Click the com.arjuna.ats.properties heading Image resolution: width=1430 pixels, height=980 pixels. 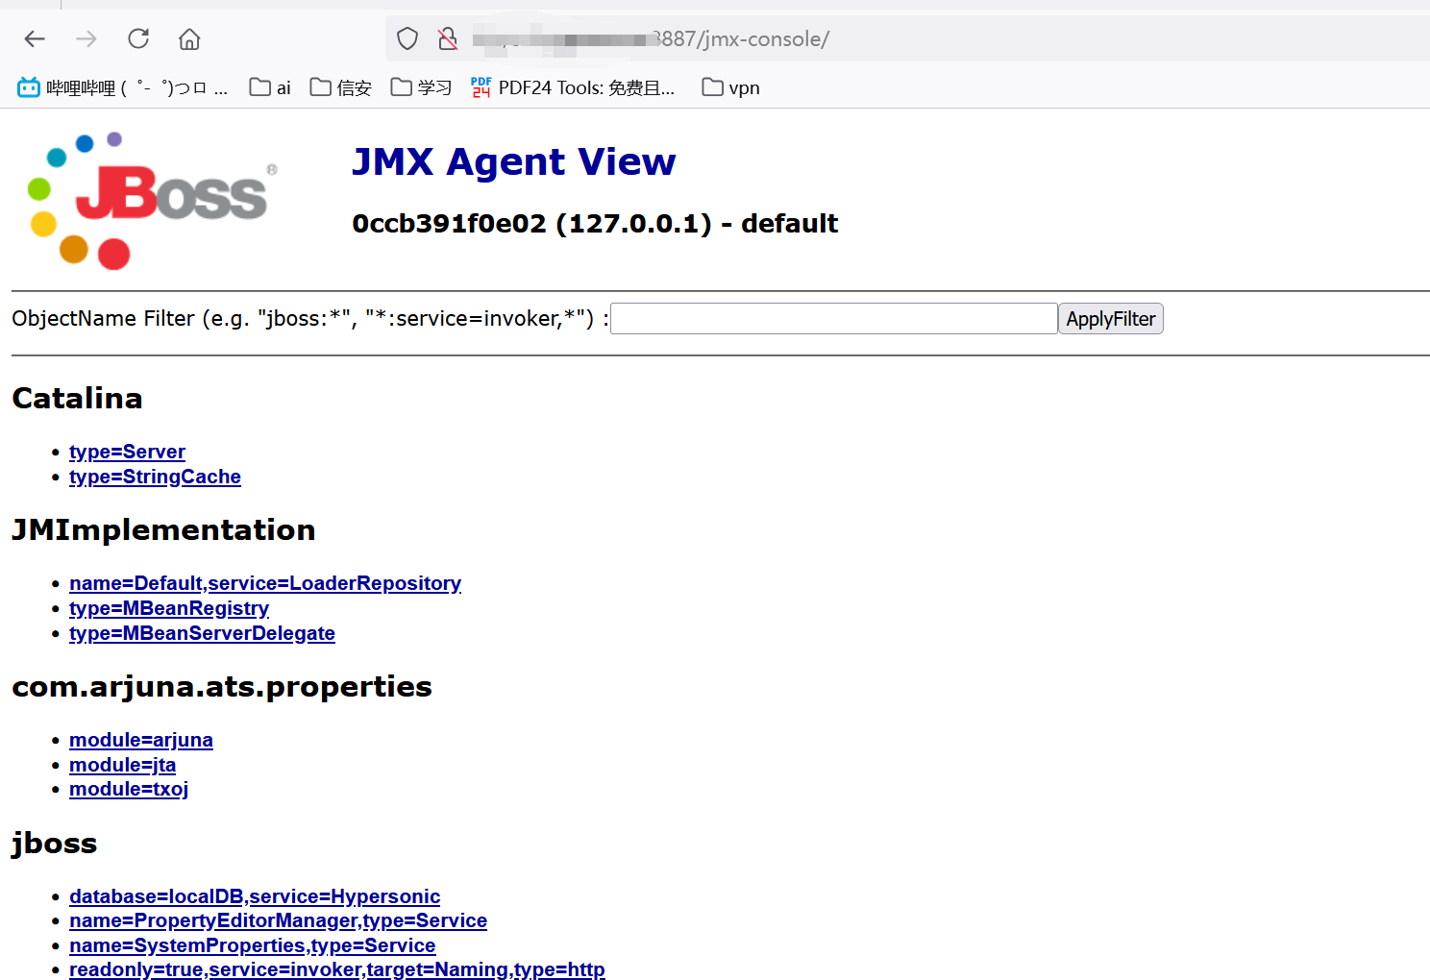pos(222,687)
